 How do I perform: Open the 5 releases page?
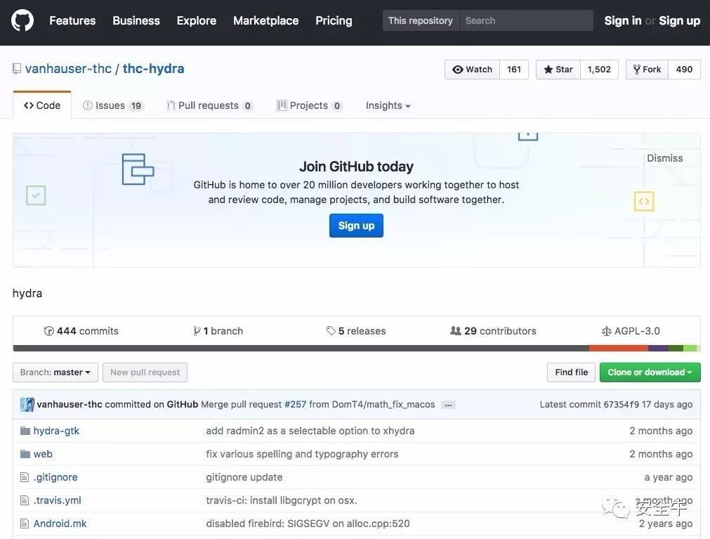pyautogui.click(x=356, y=331)
